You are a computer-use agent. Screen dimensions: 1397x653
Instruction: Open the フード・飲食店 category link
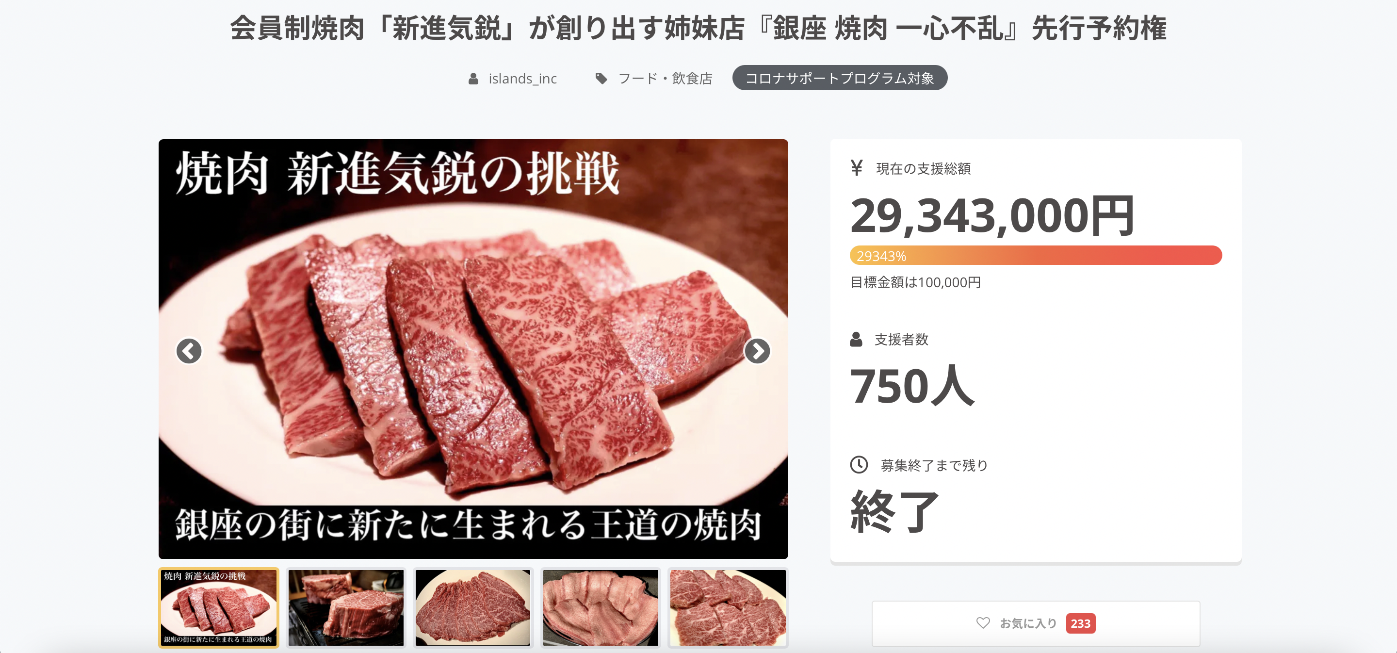click(x=666, y=79)
